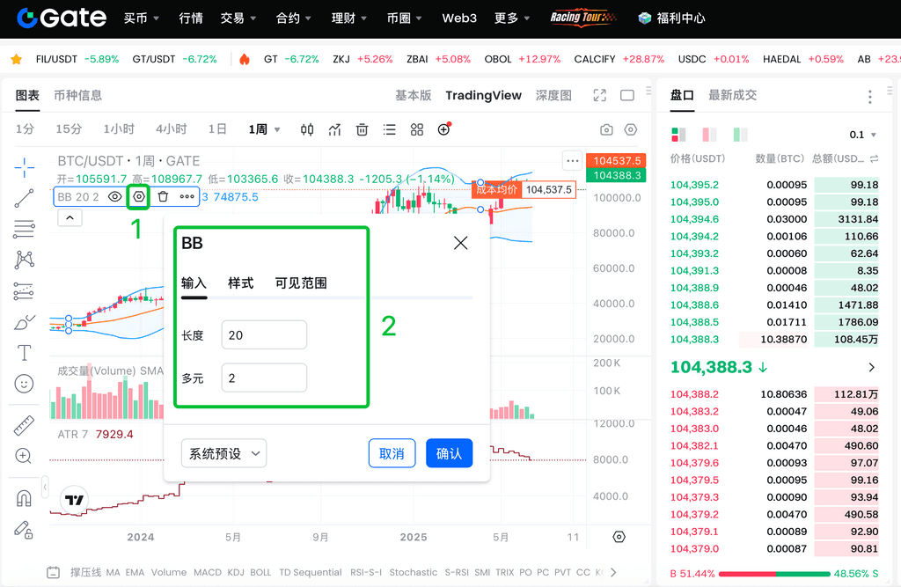Open BB indicator settings gear icon

[x=138, y=197]
